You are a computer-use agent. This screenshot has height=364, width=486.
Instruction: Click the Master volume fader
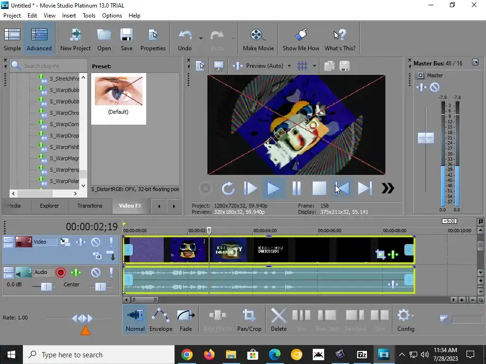[x=426, y=138]
